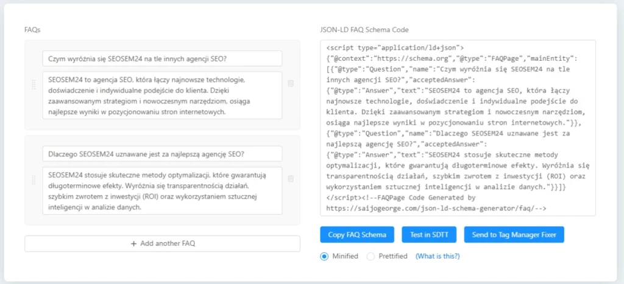Focus answer box starting 'SEOSEM24 stosuje skuteczne'
The width and height of the screenshot is (624, 284).
point(162,191)
